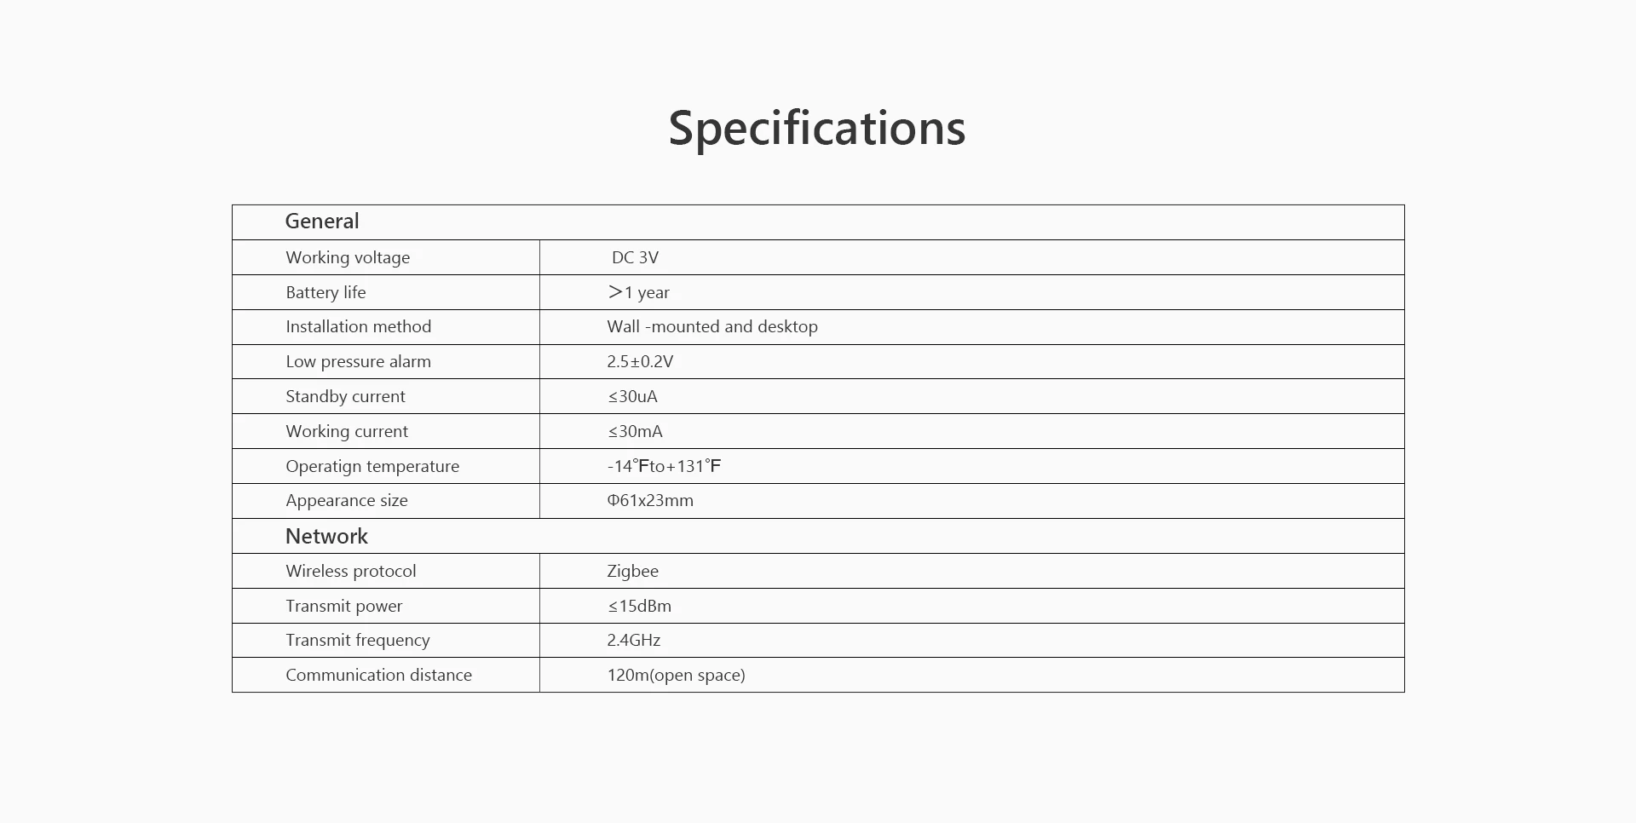
Task: Click the Low pressure alarm label
Action: pyautogui.click(x=358, y=361)
